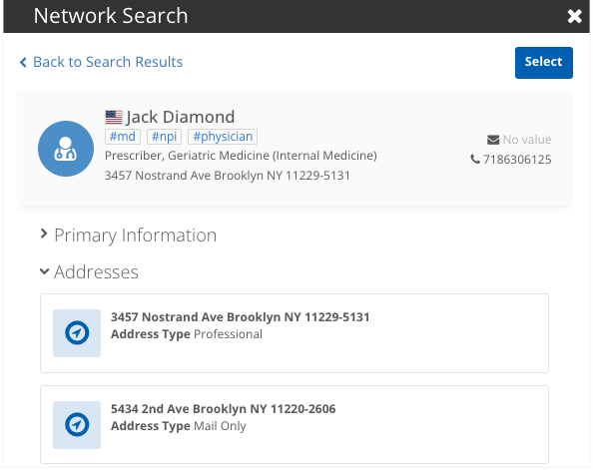Click the Primary Information chevron arrow
Screen dimensions: 593x470
click(44, 234)
